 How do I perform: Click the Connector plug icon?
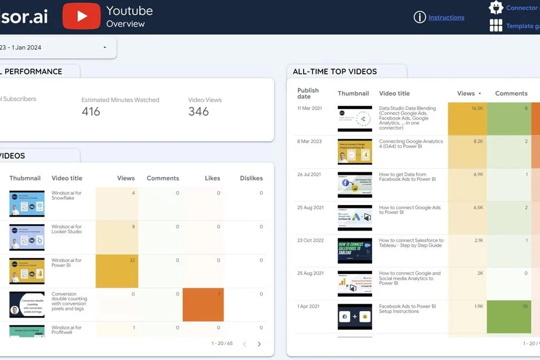tap(496, 7)
